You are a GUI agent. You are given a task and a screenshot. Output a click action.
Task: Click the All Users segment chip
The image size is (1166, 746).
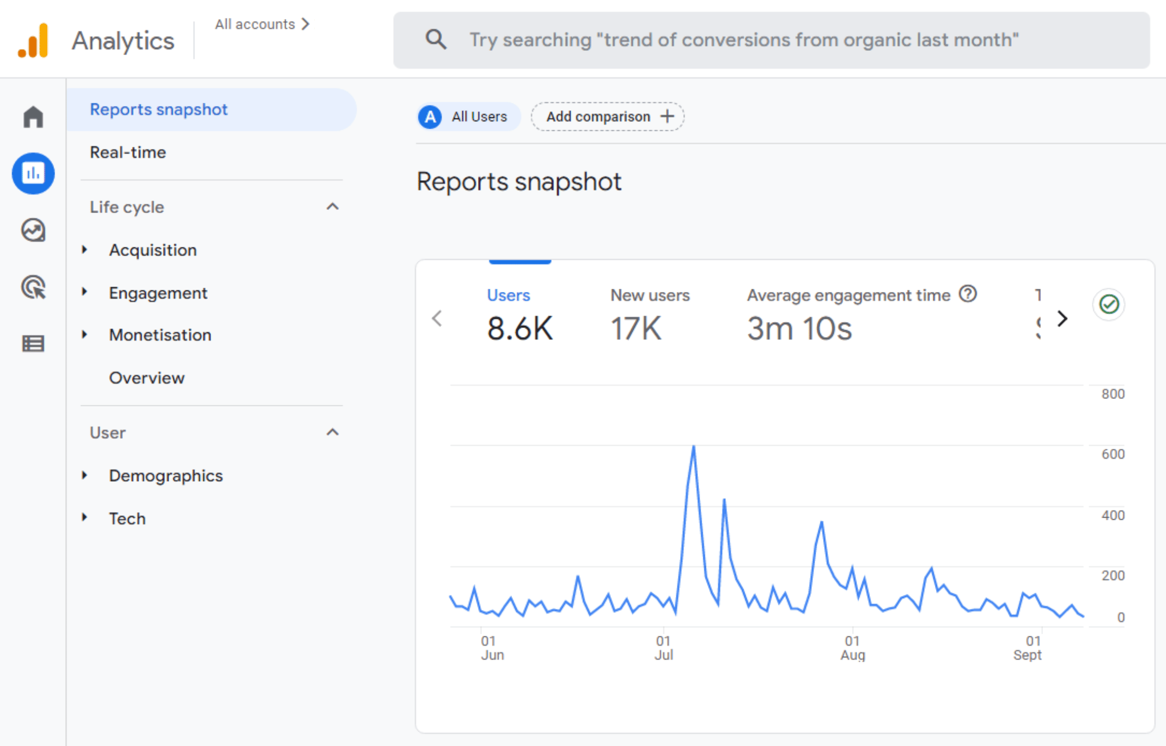click(x=470, y=117)
